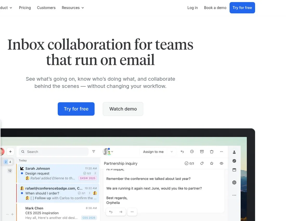Open the Sarah Johnson Design request email

[x=58, y=173]
